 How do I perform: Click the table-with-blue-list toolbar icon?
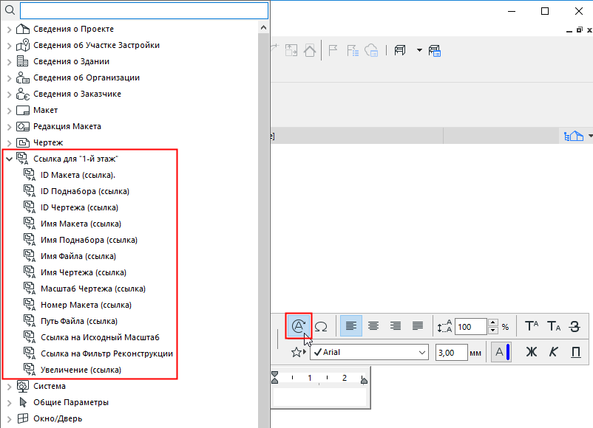435,51
